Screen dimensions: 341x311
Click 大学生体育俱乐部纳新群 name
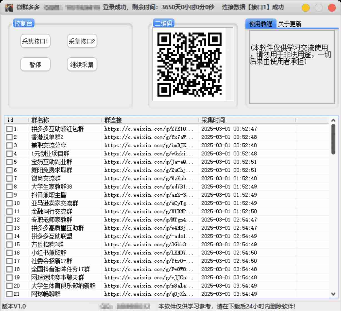63,286
